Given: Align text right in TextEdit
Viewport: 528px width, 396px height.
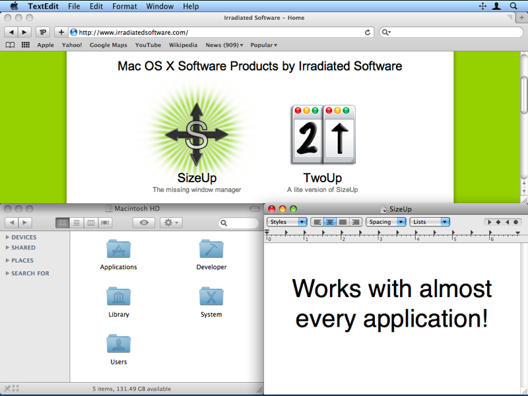Looking at the screenshot, I should pyautogui.click(x=356, y=222).
